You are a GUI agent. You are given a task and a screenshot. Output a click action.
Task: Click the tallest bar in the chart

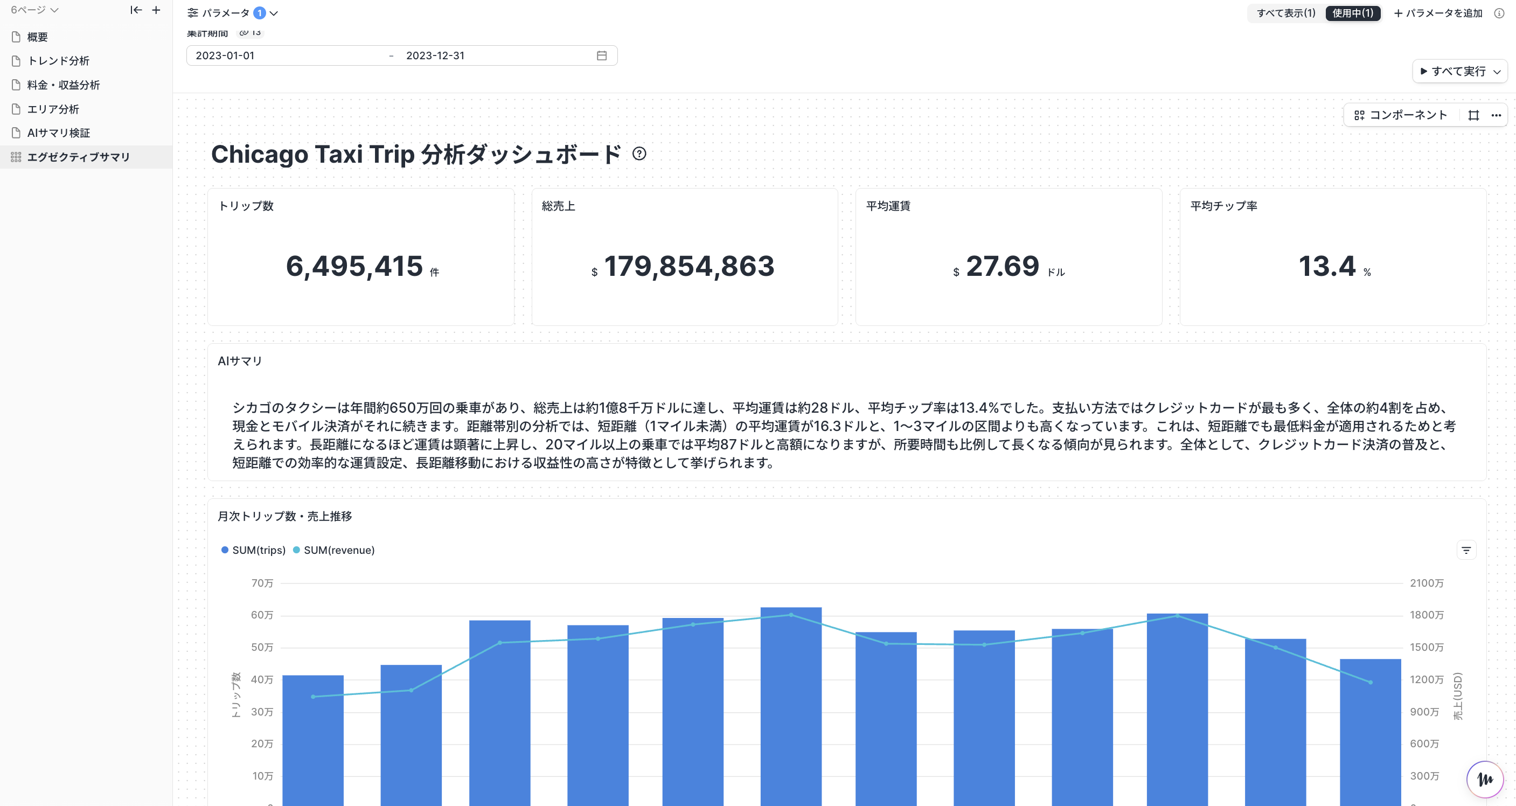coord(791,706)
